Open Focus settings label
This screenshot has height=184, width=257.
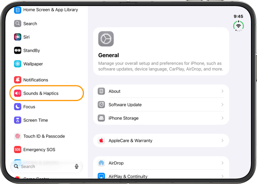click(29, 107)
